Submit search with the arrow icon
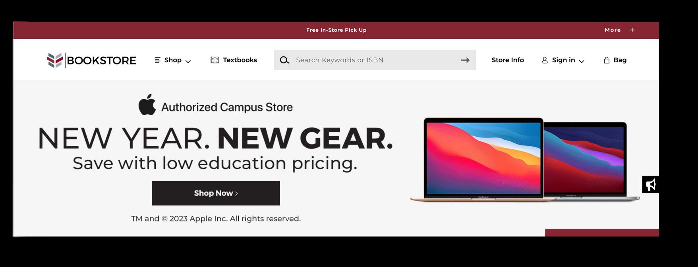Viewport: 698px width, 267px height. pyautogui.click(x=465, y=60)
